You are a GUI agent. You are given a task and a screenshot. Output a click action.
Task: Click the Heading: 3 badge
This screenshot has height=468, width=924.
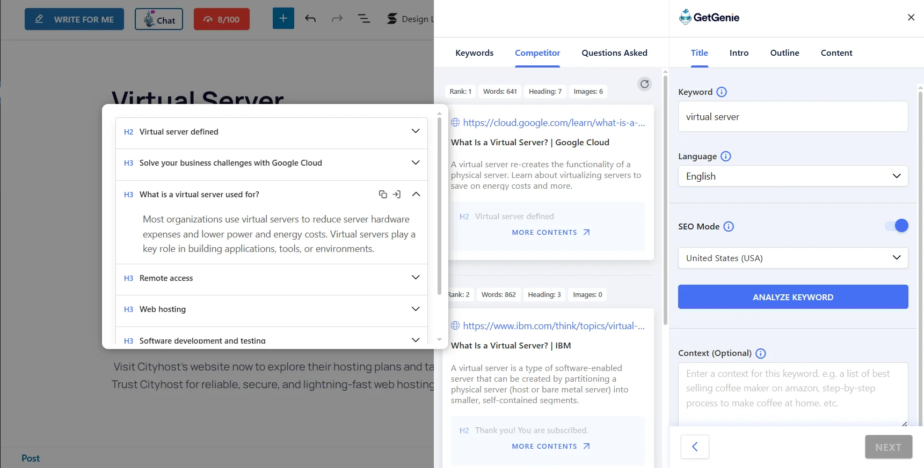click(544, 295)
